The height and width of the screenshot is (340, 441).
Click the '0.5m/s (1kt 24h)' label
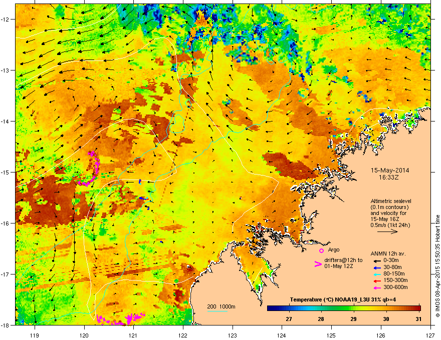coord(390,225)
